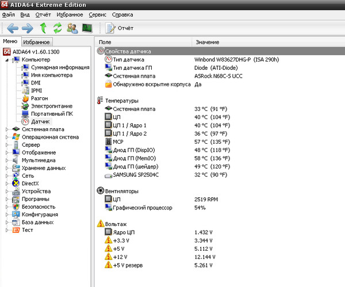Switch to the Избранное tab

click(x=37, y=42)
